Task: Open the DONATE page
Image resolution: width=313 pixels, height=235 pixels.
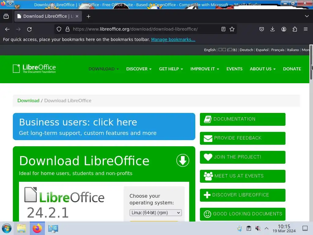Action: [x=292, y=69]
